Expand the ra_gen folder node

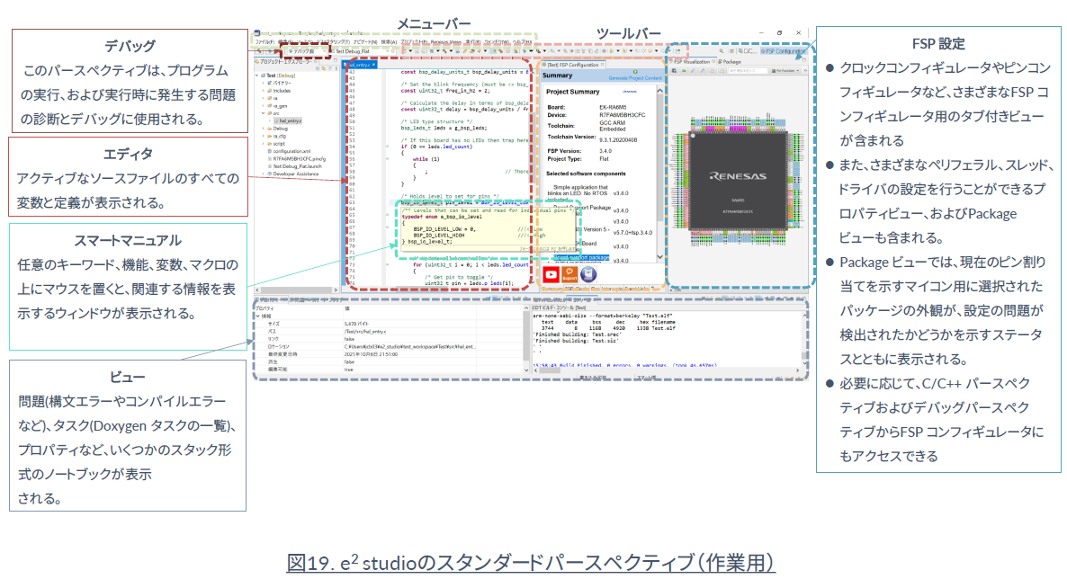264,105
